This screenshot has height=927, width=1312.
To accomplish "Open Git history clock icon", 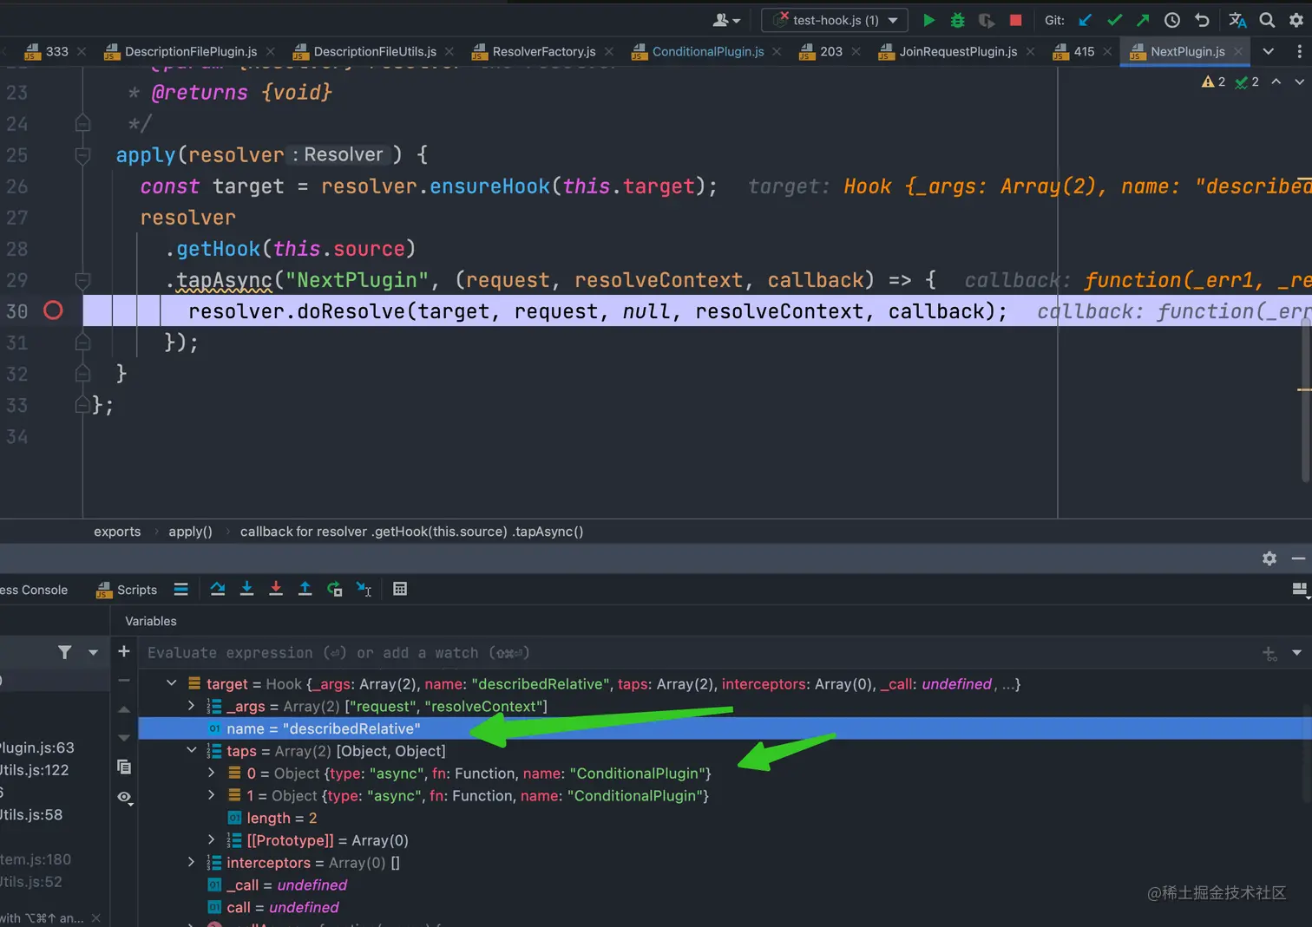I will [x=1172, y=20].
